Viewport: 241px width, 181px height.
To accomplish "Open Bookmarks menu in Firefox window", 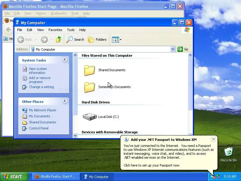I will [58, 13].
